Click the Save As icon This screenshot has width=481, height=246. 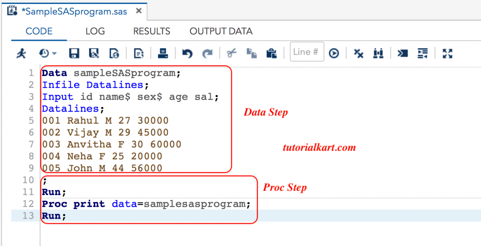[94, 53]
